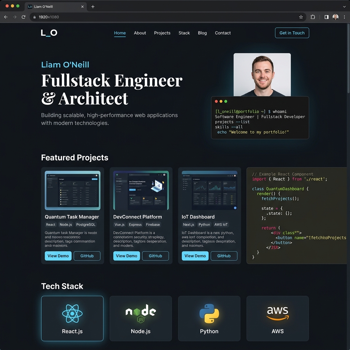Click Liam's profile photo
This screenshot has height=350, width=350.
coord(262,75)
